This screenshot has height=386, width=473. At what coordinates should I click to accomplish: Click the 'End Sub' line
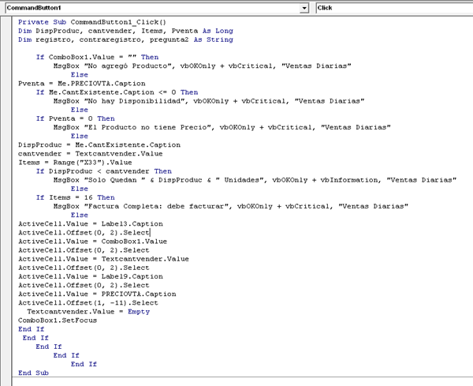point(33,373)
